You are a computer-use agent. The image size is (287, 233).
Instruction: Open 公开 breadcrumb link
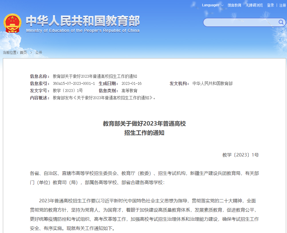pyautogui.click(x=39, y=53)
